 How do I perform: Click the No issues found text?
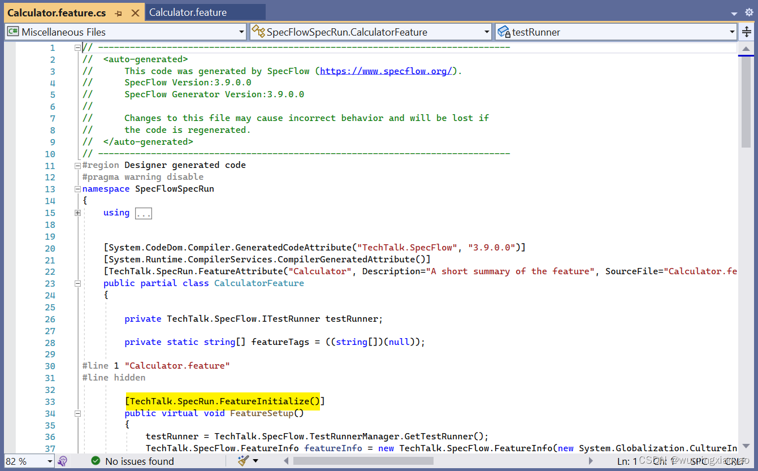click(140, 461)
